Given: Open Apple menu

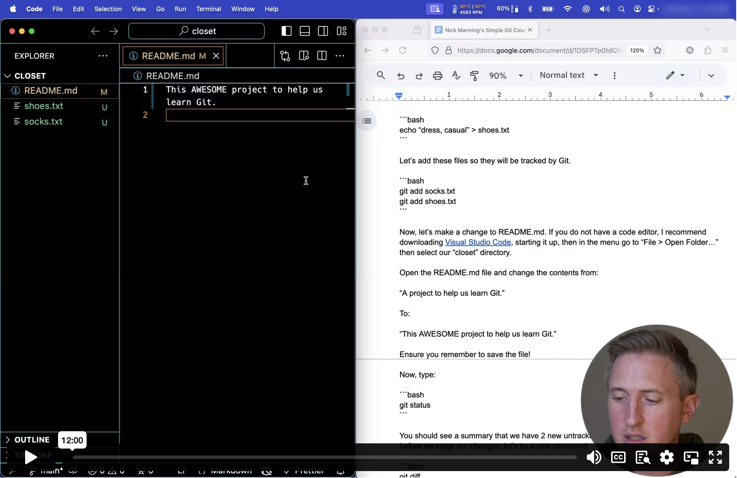Looking at the screenshot, I should (x=13, y=9).
